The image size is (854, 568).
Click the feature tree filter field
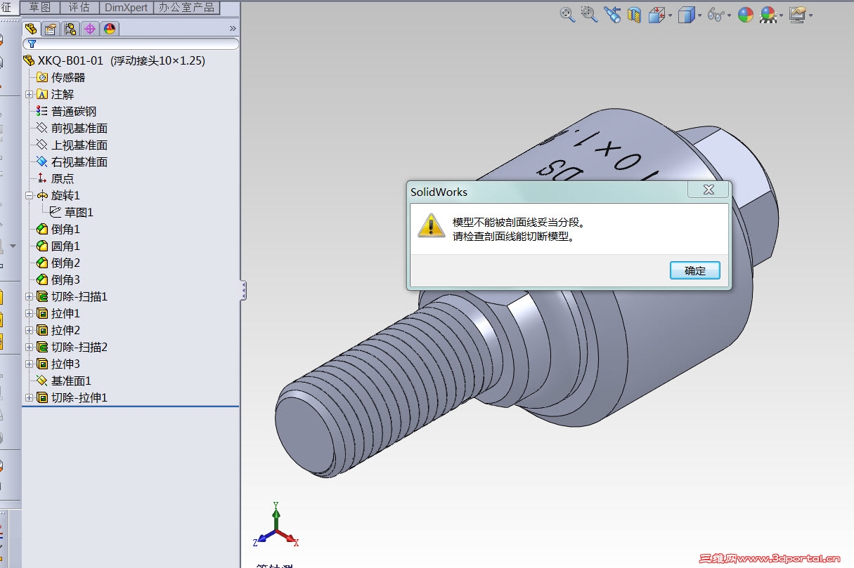point(131,44)
